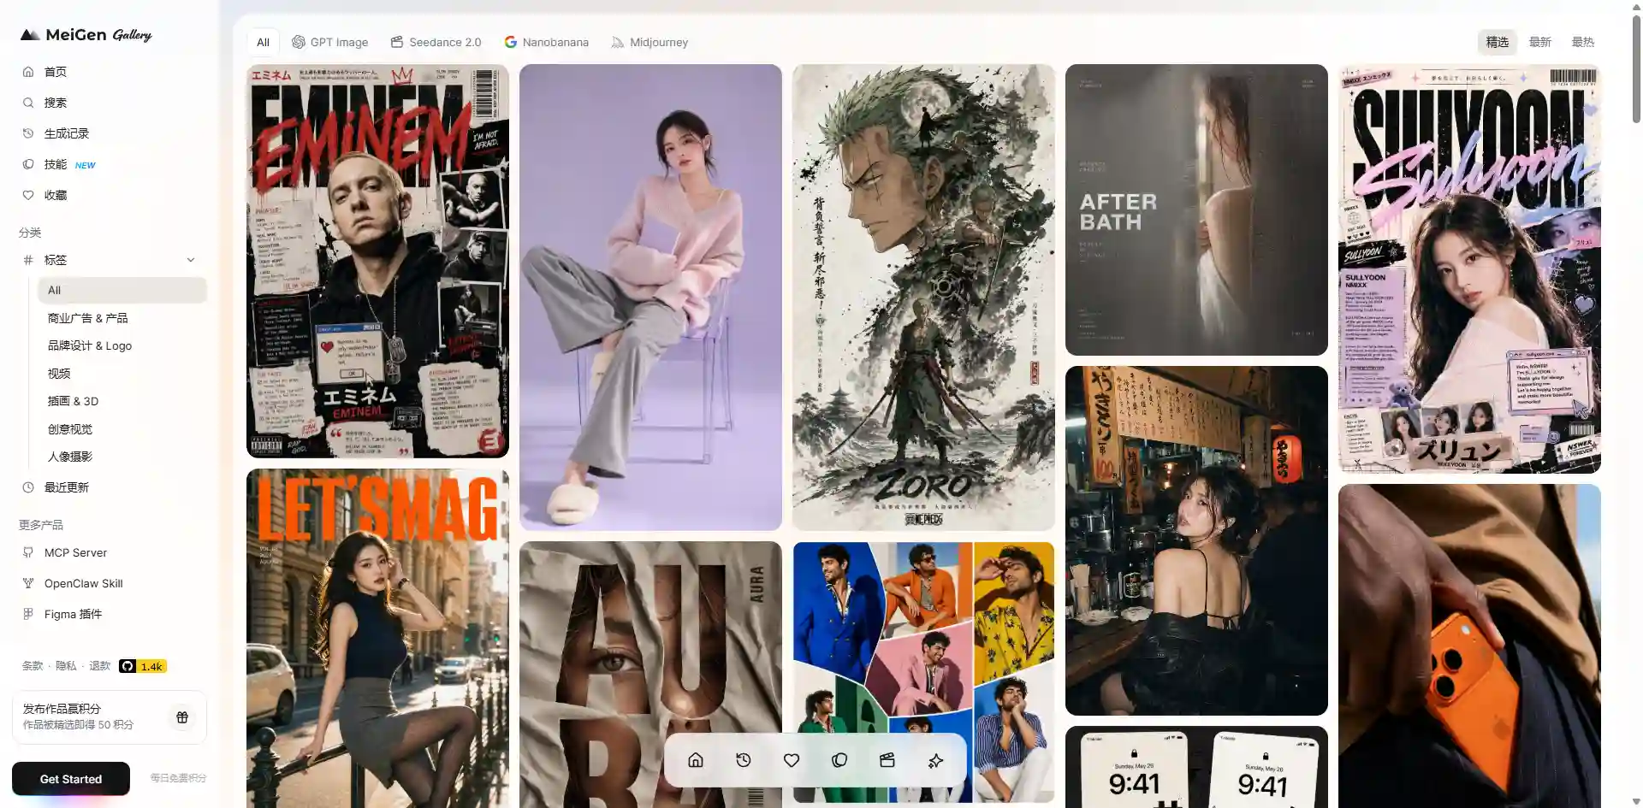Click the MeiGen Gallery logo
1643x808 pixels.
[x=86, y=34]
